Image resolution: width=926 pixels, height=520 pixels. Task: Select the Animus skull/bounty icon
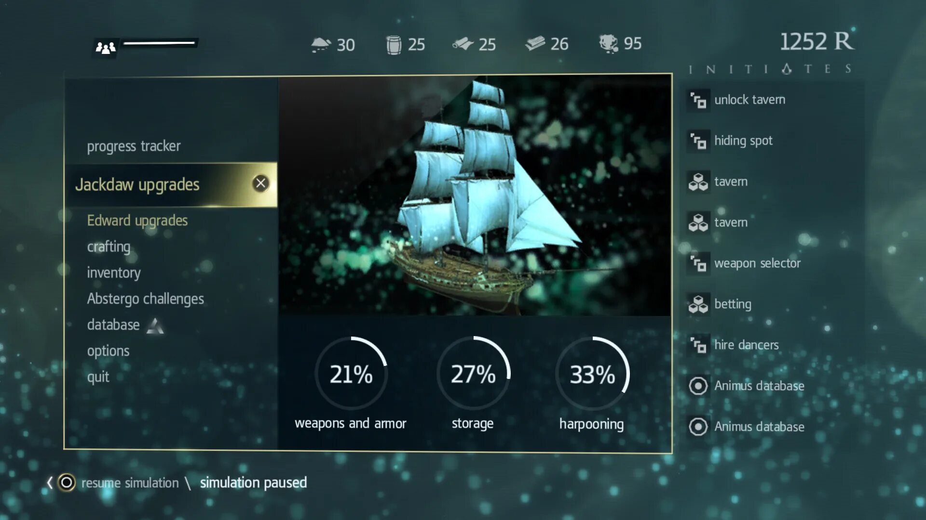coord(608,43)
